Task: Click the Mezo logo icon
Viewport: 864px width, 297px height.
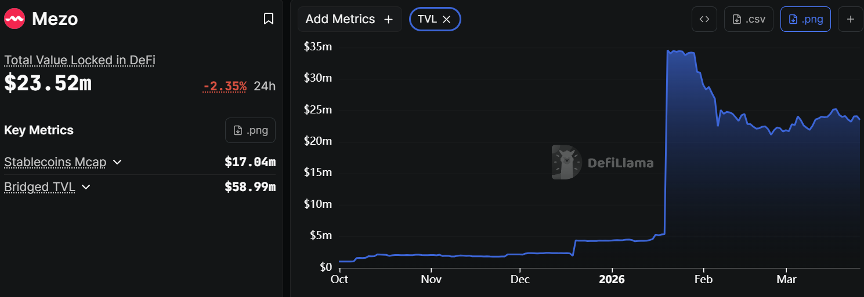Action: point(15,19)
